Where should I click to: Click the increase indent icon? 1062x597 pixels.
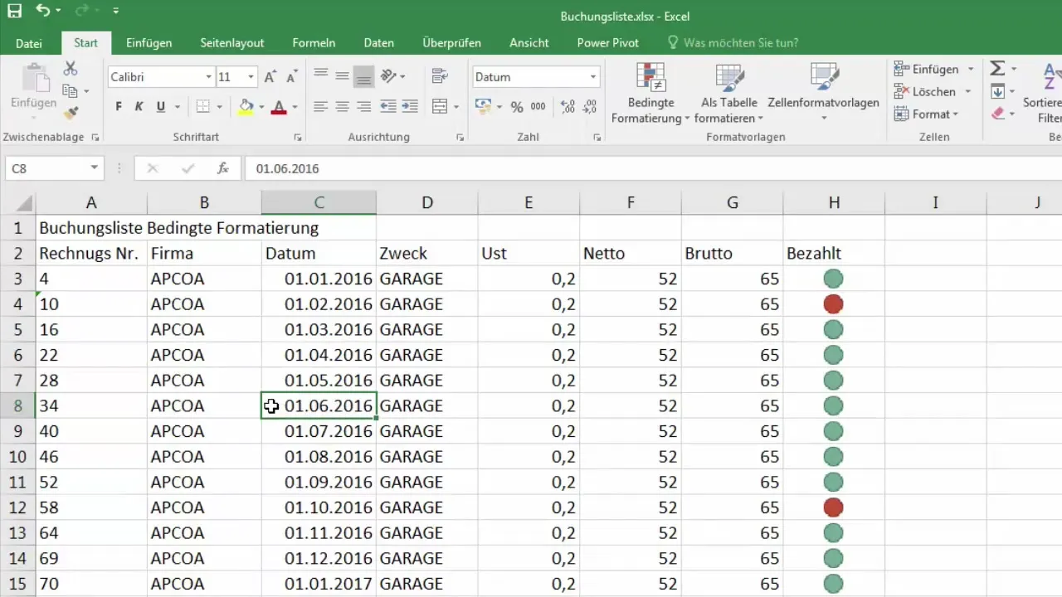(410, 107)
